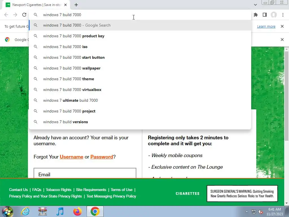Click the Chrome taskbar icon
This screenshot has height=217, width=289.
(95, 211)
